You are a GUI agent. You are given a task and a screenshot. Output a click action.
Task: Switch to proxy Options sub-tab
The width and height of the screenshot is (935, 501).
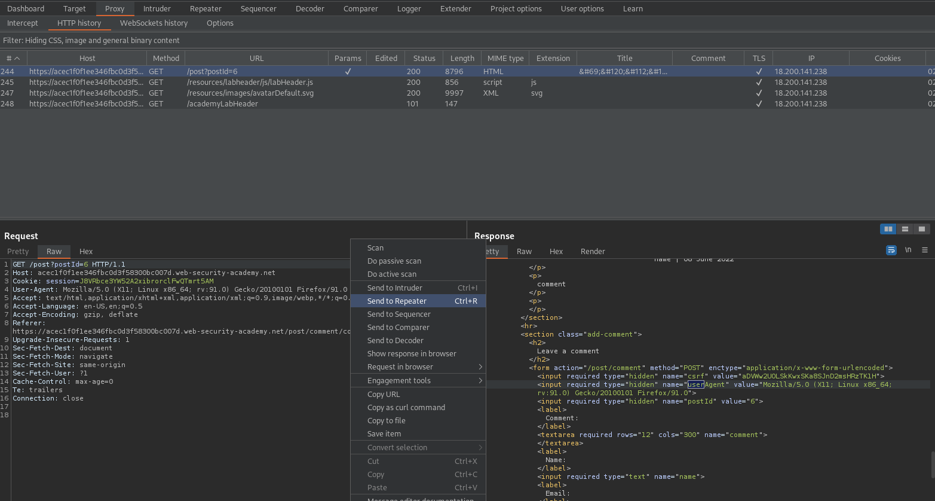click(220, 23)
